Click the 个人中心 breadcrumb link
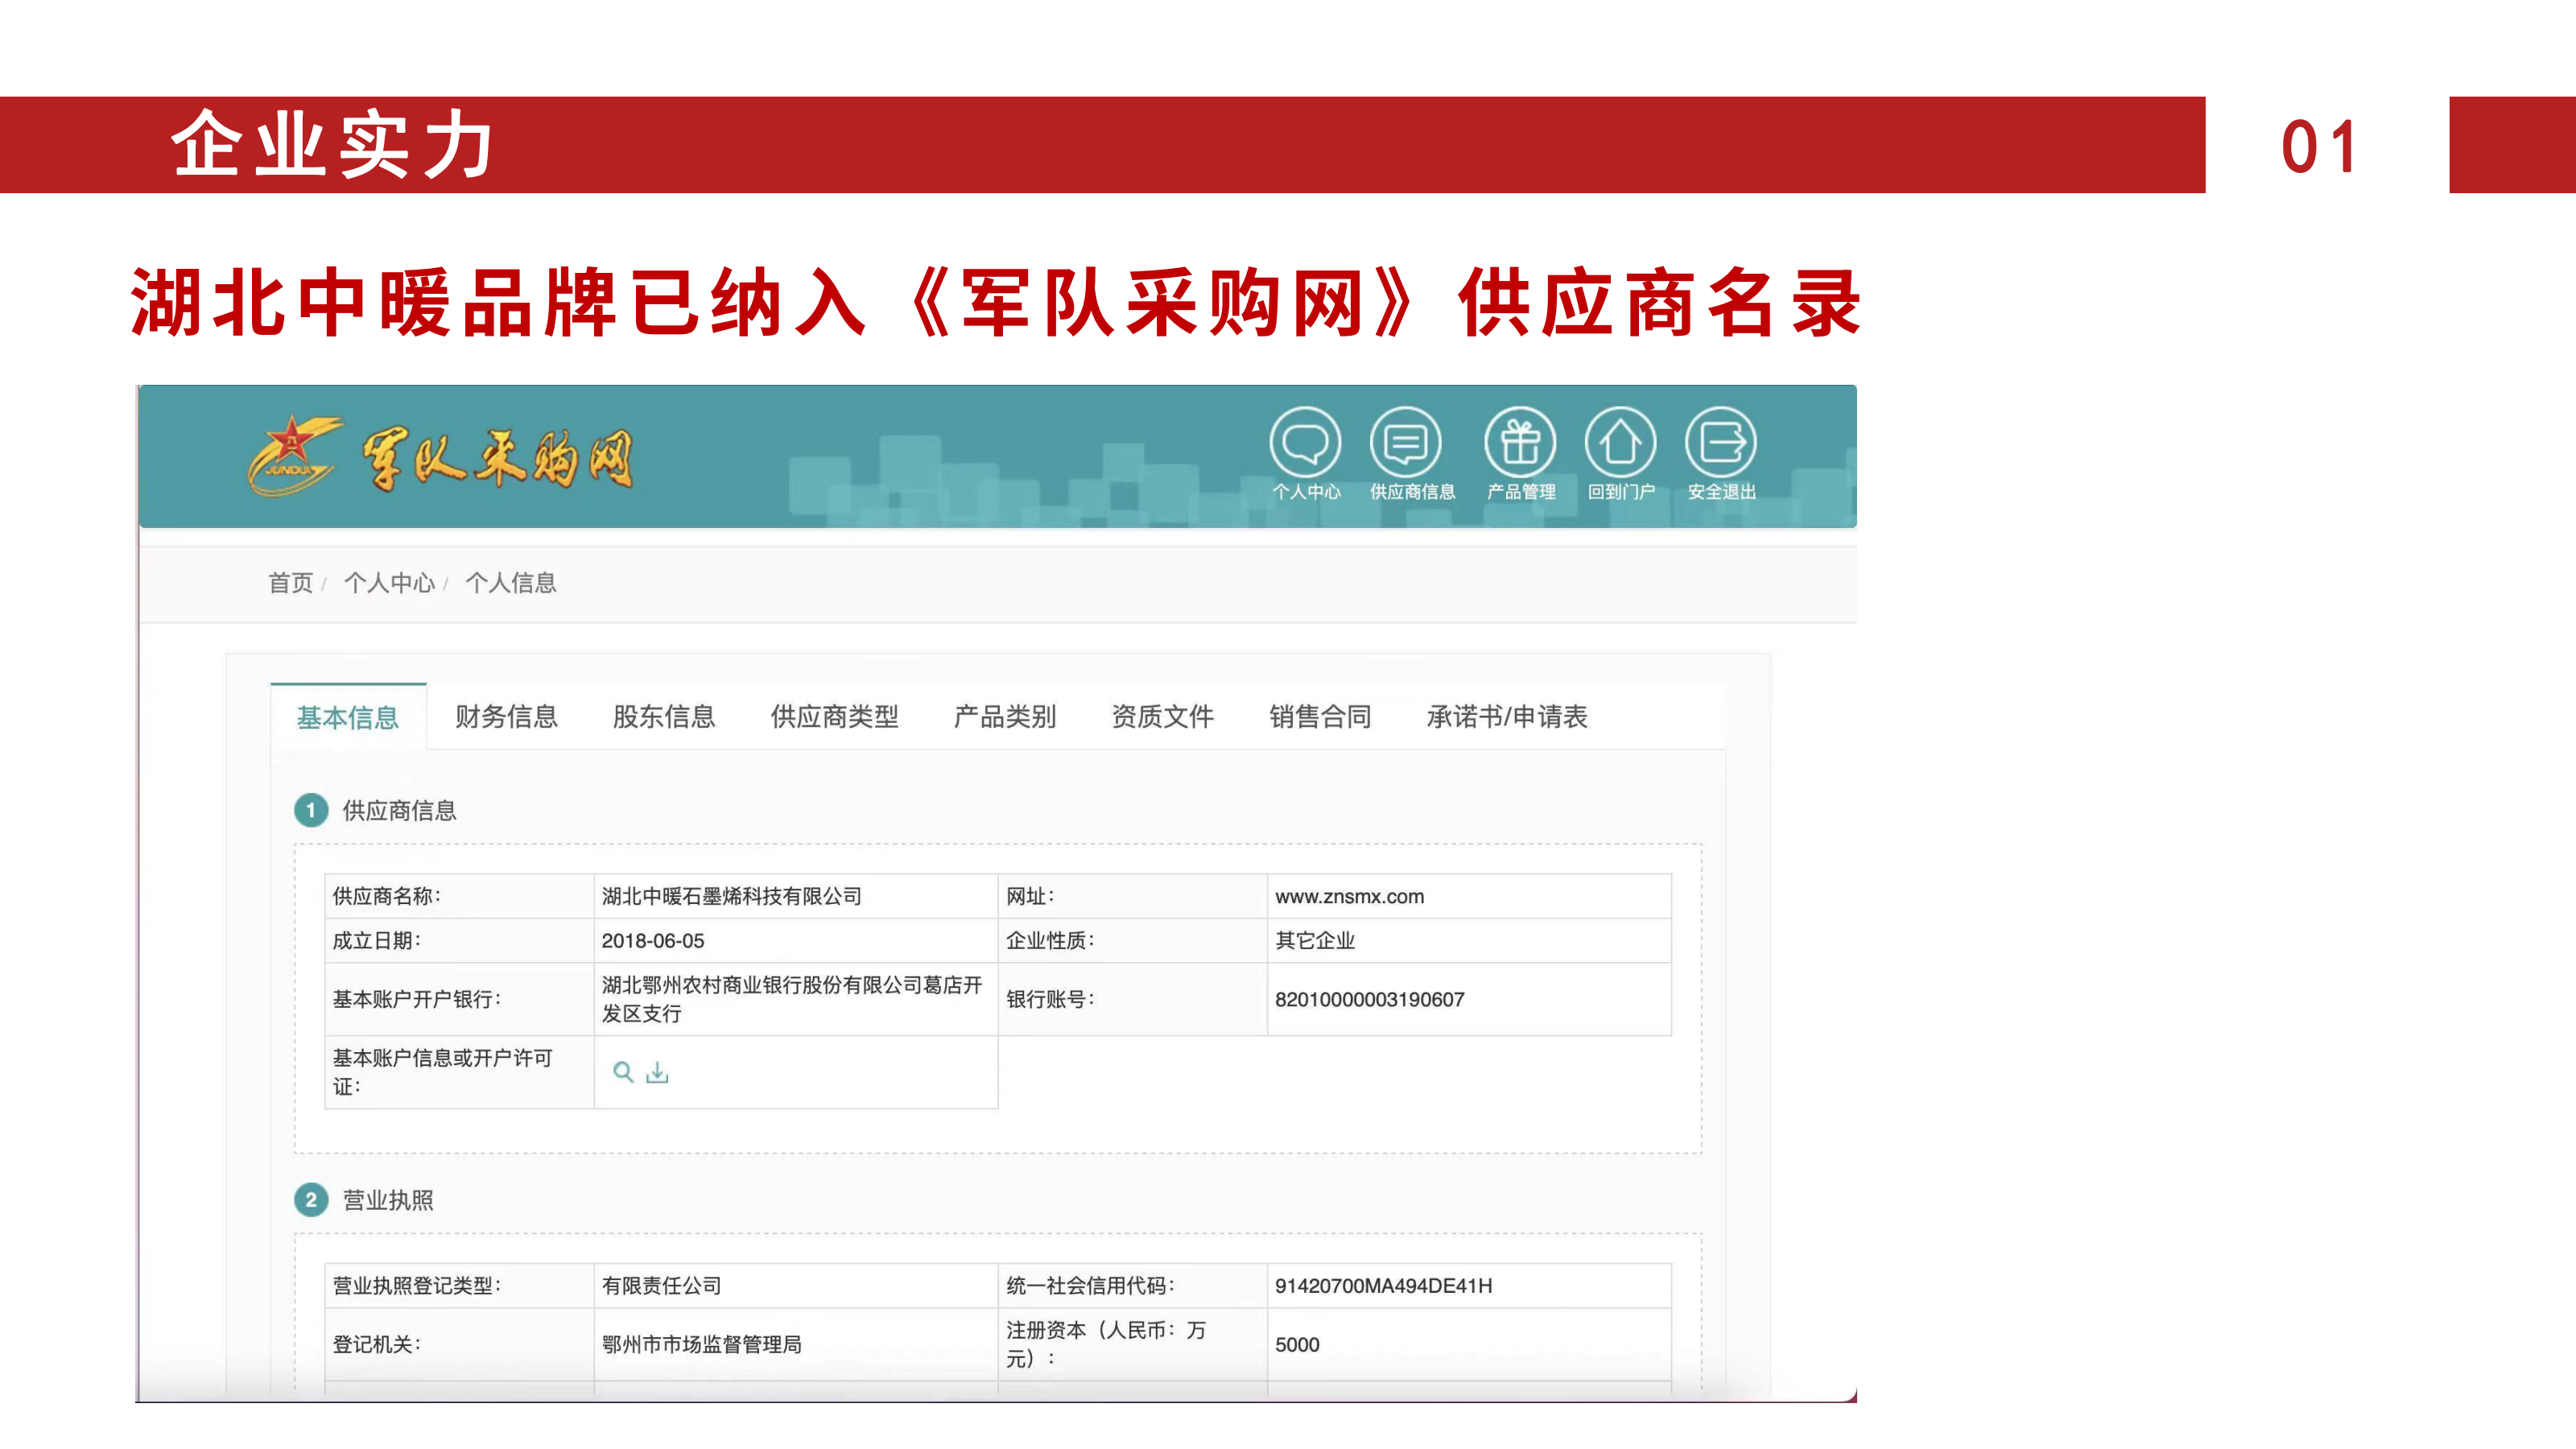 click(x=390, y=583)
